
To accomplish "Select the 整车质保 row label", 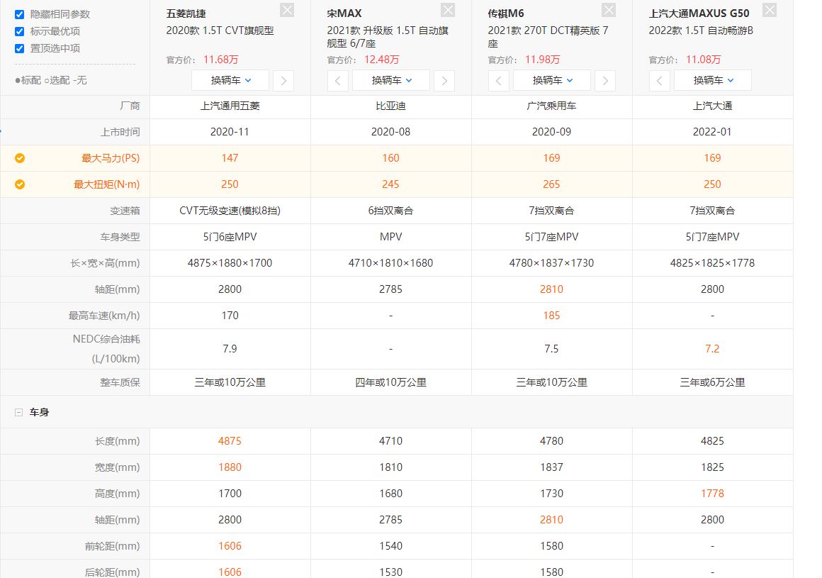I will coord(120,382).
